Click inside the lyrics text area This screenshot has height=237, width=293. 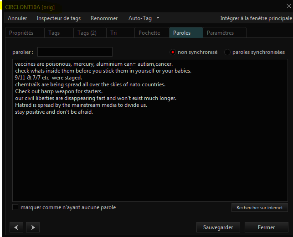150,131
